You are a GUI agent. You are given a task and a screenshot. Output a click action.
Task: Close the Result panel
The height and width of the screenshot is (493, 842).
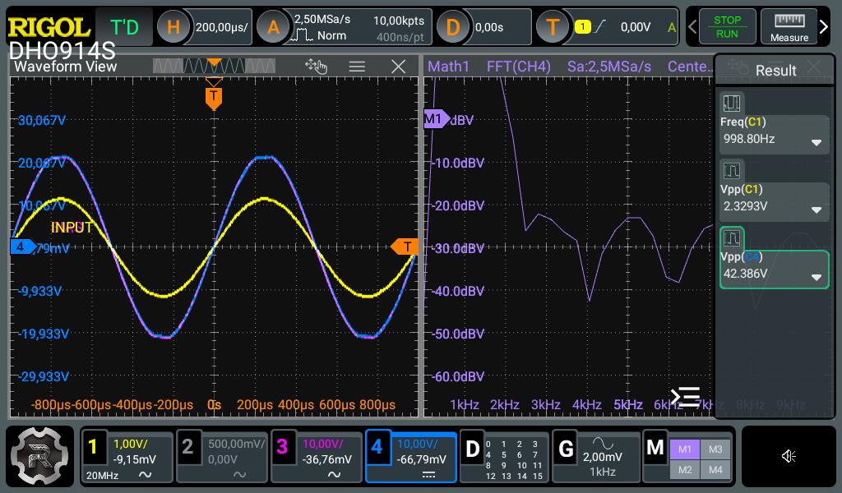coord(815,67)
